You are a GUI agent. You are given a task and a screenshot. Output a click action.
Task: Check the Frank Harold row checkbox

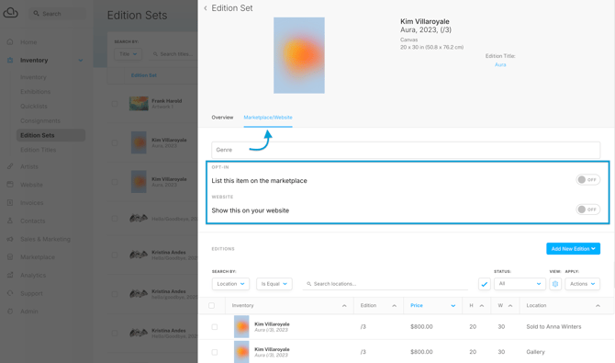tap(115, 104)
